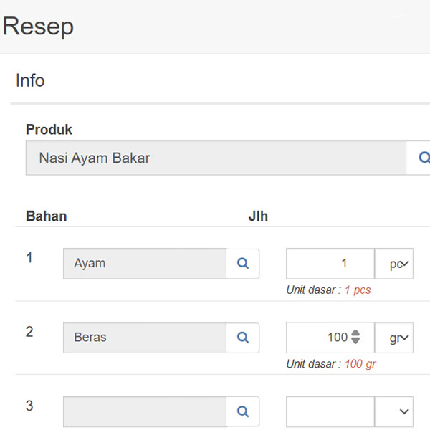Click the Info section title
The width and height of the screenshot is (430, 430).
30,80
